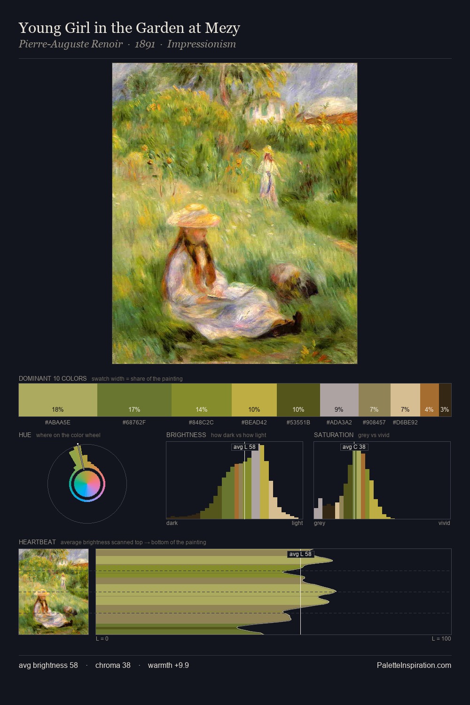
Task: Select the 18% swatch #ABAA5E
Action: tap(58, 400)
